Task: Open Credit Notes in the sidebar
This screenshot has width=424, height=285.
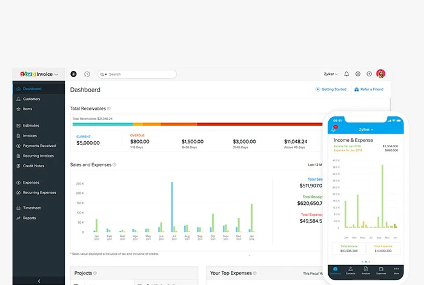Action: (39, 166)
